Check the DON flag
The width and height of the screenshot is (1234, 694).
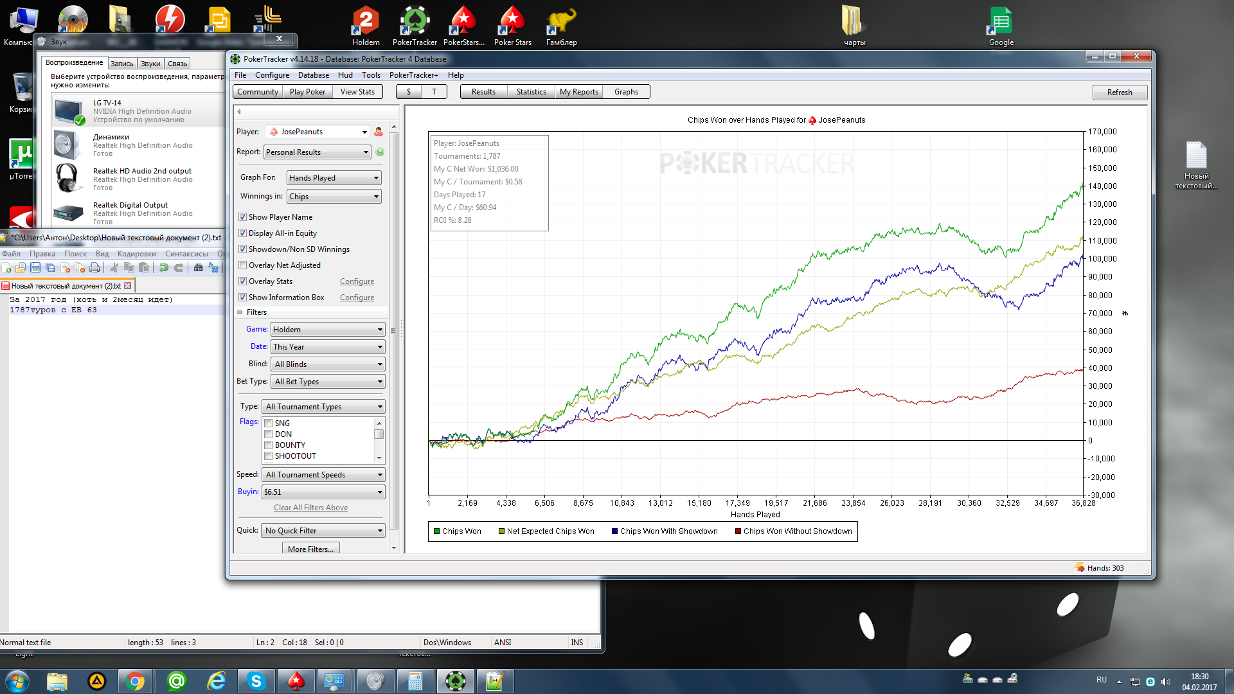(x=269, y=434)
